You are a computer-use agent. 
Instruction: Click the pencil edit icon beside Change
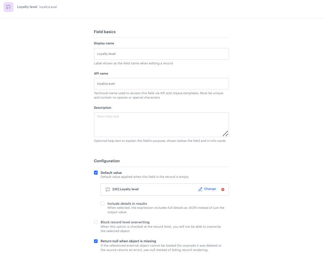[x=200, y=189]
